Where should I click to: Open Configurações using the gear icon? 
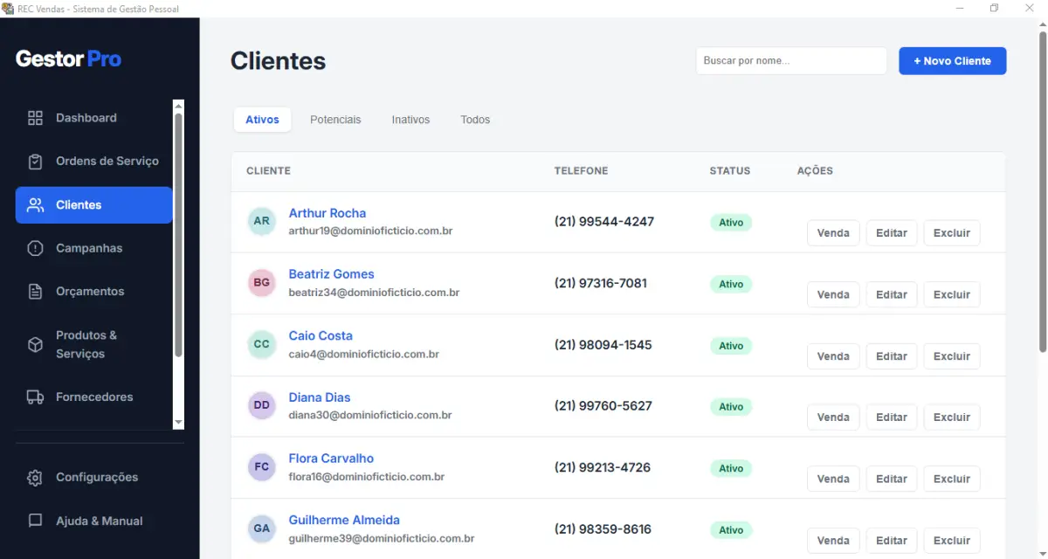(35, 477)
